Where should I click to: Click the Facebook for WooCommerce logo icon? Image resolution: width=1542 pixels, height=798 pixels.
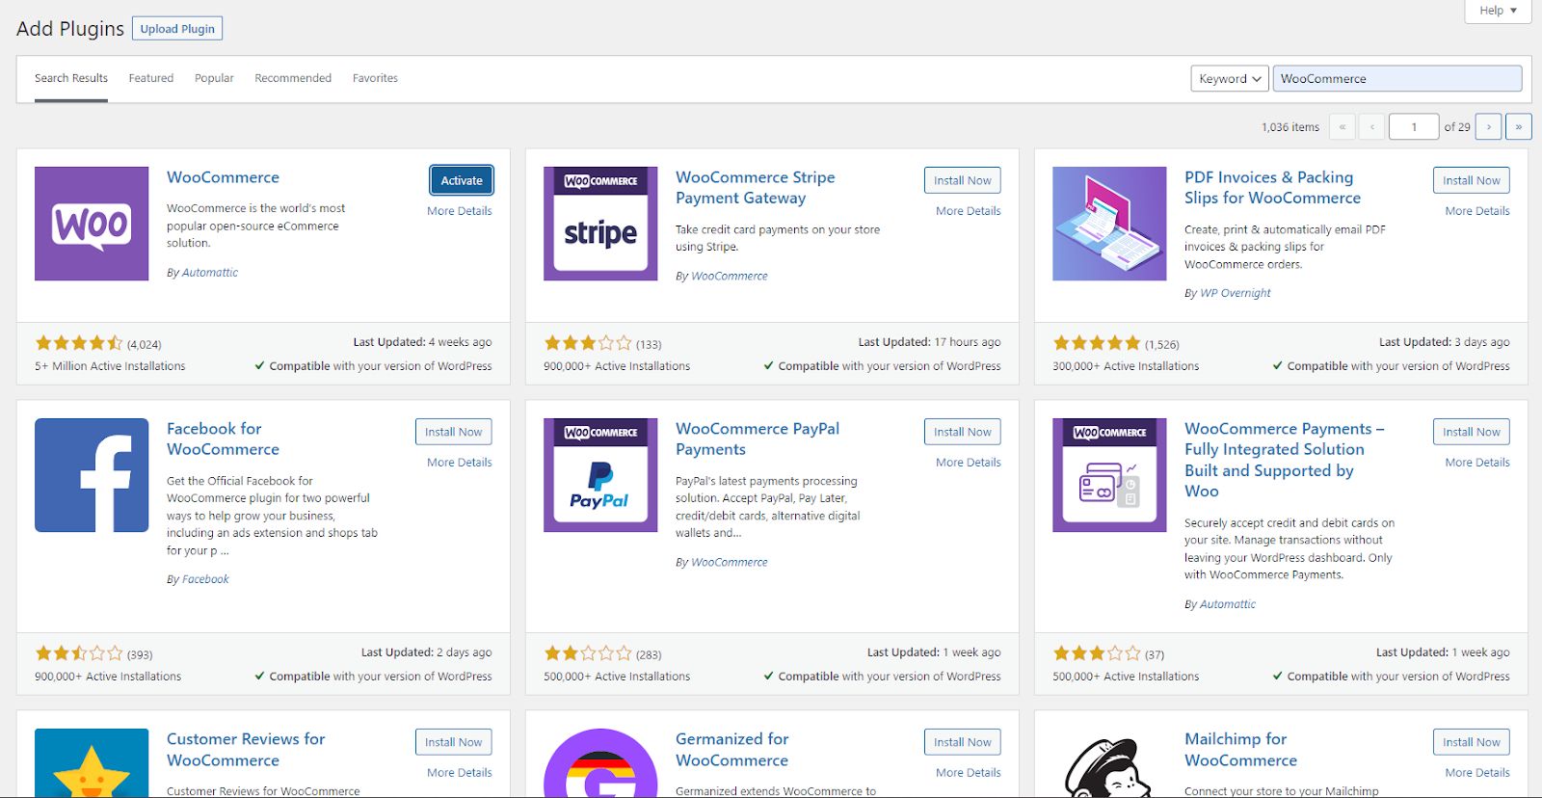92,475
